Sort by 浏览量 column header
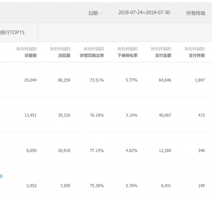The image size is (212, 200). pyautogui.click(x=64, y=55)
